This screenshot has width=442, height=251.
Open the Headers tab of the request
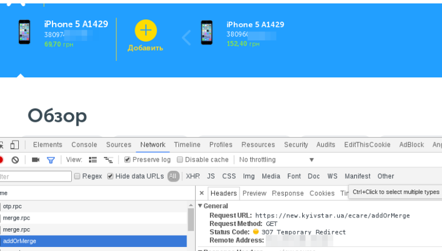coord(224,194)
